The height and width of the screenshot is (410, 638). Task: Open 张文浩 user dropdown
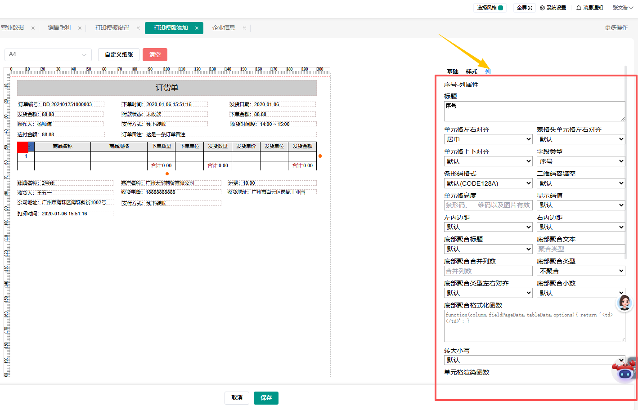pyautogui.click(x=623, y=8)
